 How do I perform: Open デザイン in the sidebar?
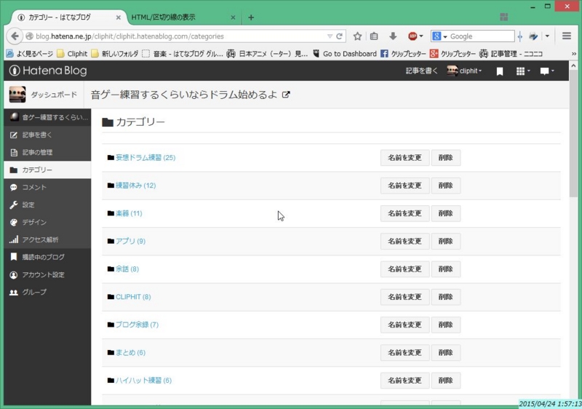[x=47, y=222]
